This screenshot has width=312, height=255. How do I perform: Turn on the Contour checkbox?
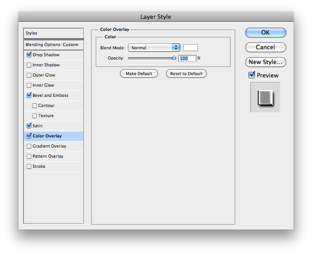tap(35, 106)
